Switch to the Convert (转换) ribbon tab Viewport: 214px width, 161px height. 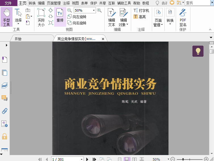(32, 3)
